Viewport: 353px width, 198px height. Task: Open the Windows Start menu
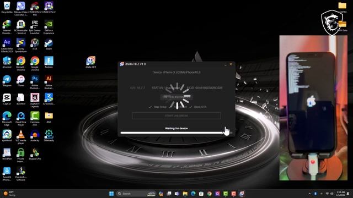(111, 194)
